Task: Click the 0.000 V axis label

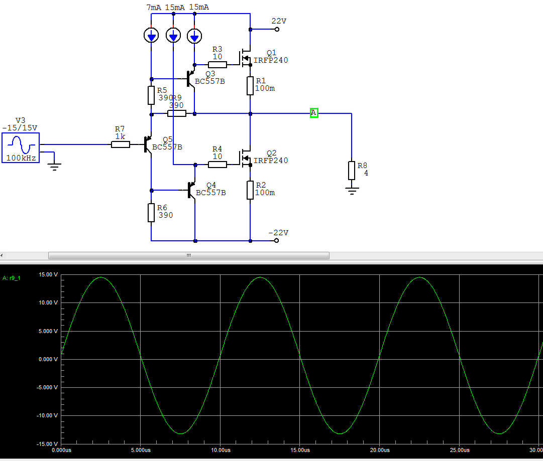Action: [x=48, y=359]
